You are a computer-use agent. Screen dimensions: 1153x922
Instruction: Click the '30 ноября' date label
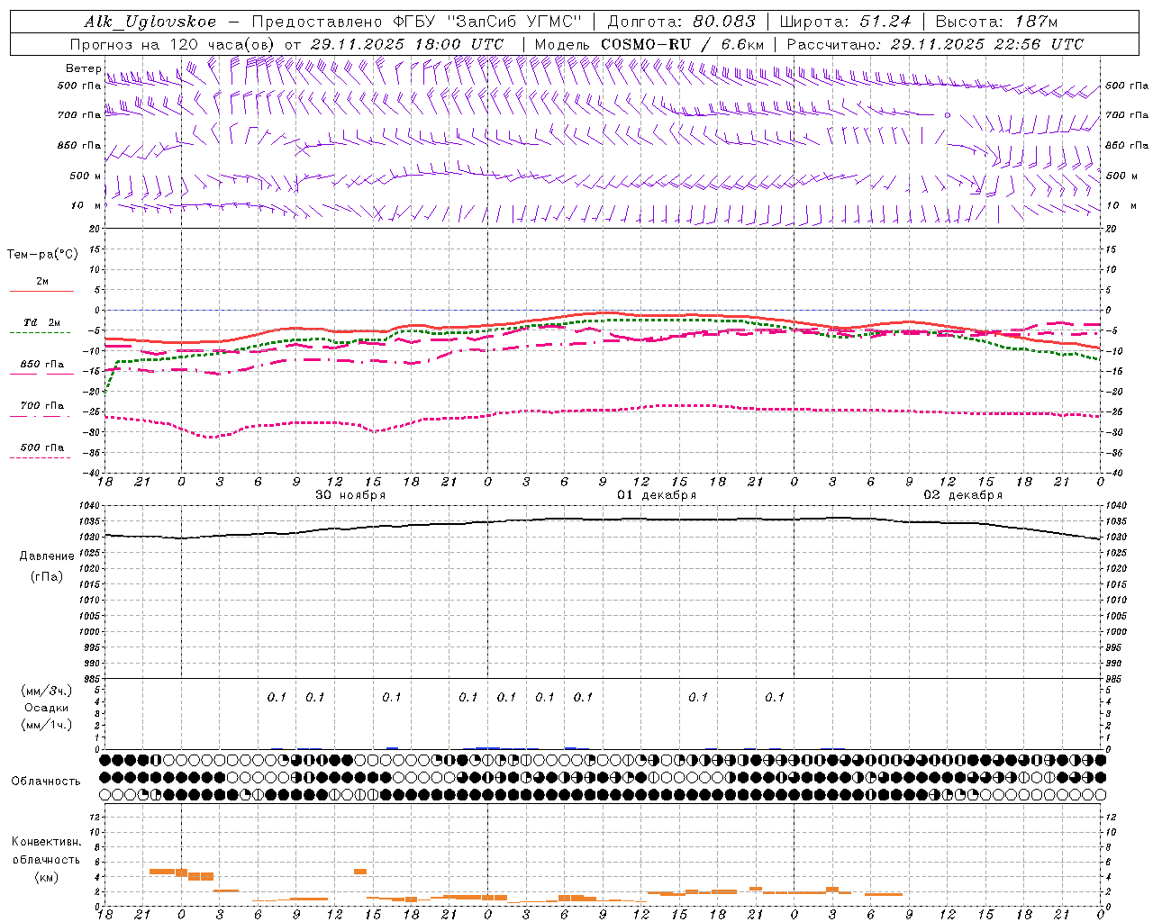pyautogui.click(x=350, y=495)
